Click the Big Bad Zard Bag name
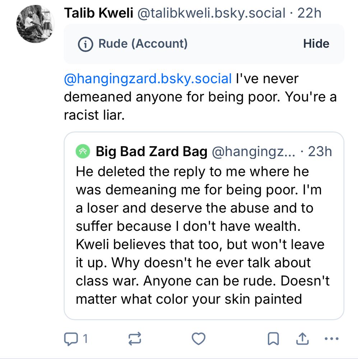Screen dimensions: 358x359 pyautogui.click(x=151, y=152)
